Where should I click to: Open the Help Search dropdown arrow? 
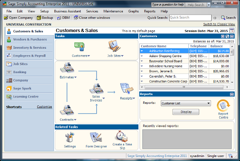[209, 5]
